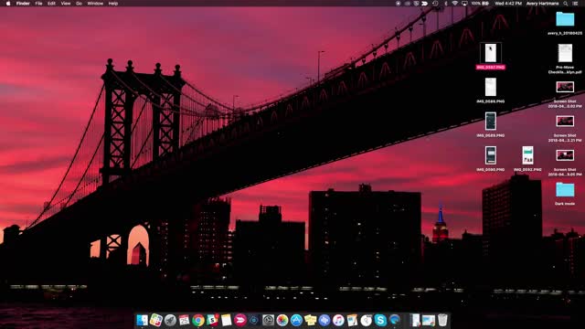Open Photos app in the dock
This screenshot has height=329, width=585.
[x=282, y=320]
